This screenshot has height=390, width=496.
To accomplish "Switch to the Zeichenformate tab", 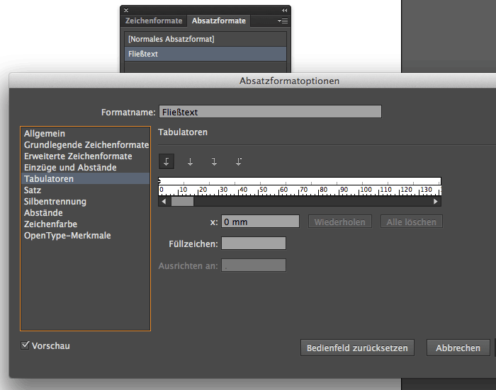I will click(154, 21).
